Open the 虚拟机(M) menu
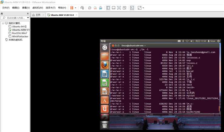 (x=38, y=8)
